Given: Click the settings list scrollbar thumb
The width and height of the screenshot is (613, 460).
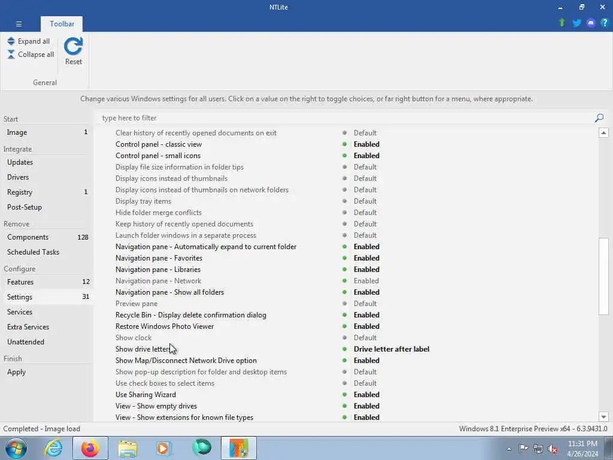Looking at the screenshot, I should 603,276.
